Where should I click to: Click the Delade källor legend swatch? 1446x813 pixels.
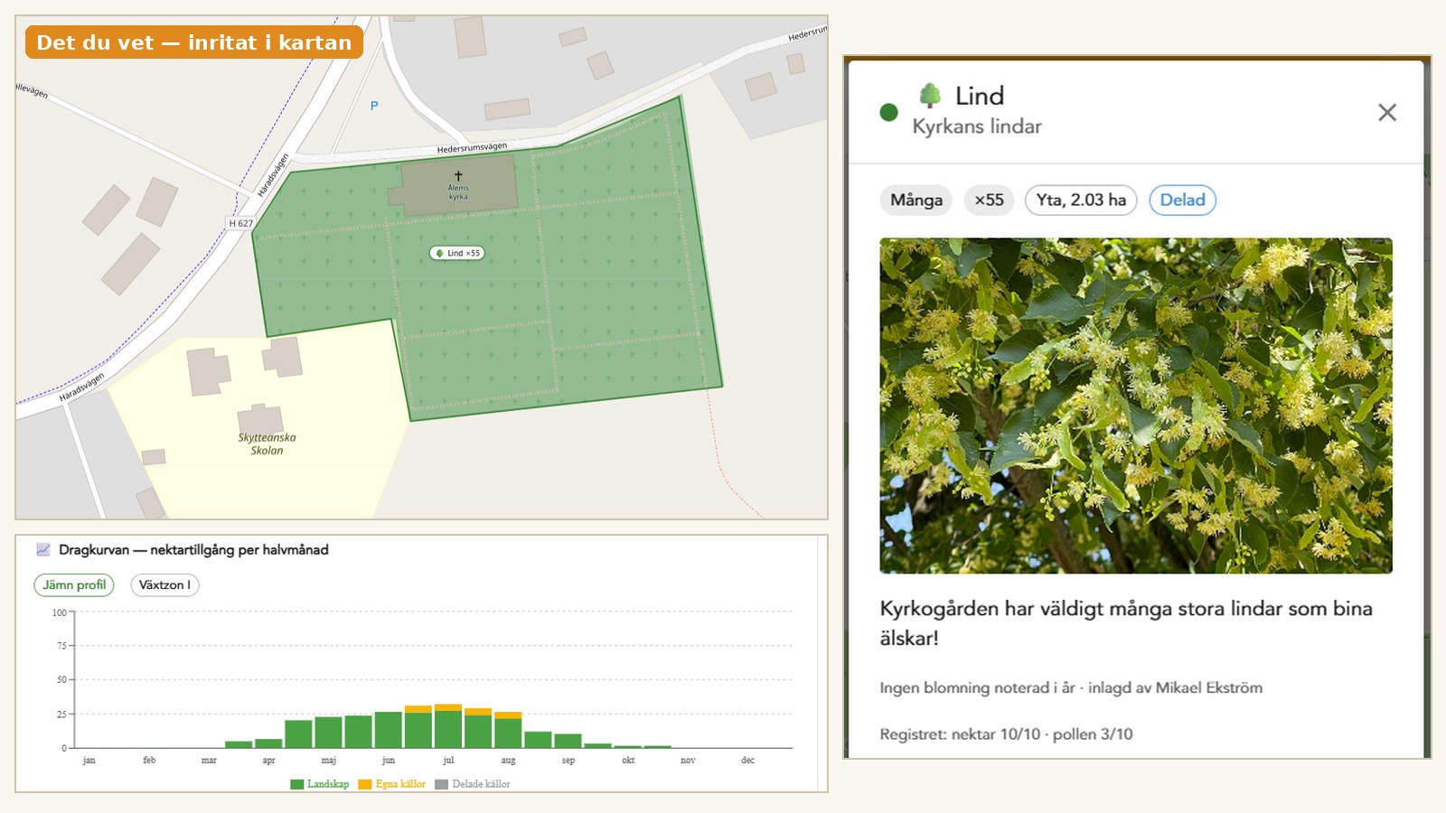441,784
